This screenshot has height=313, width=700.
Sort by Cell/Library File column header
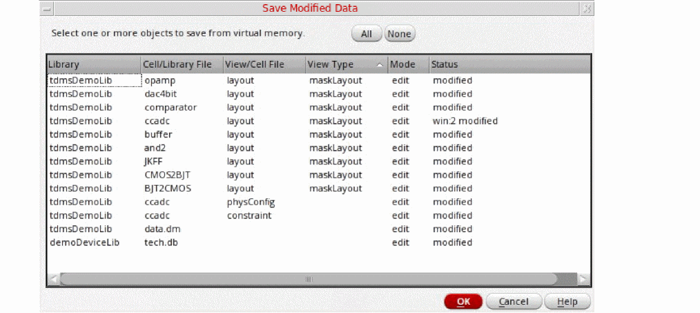tap(182, 64)
